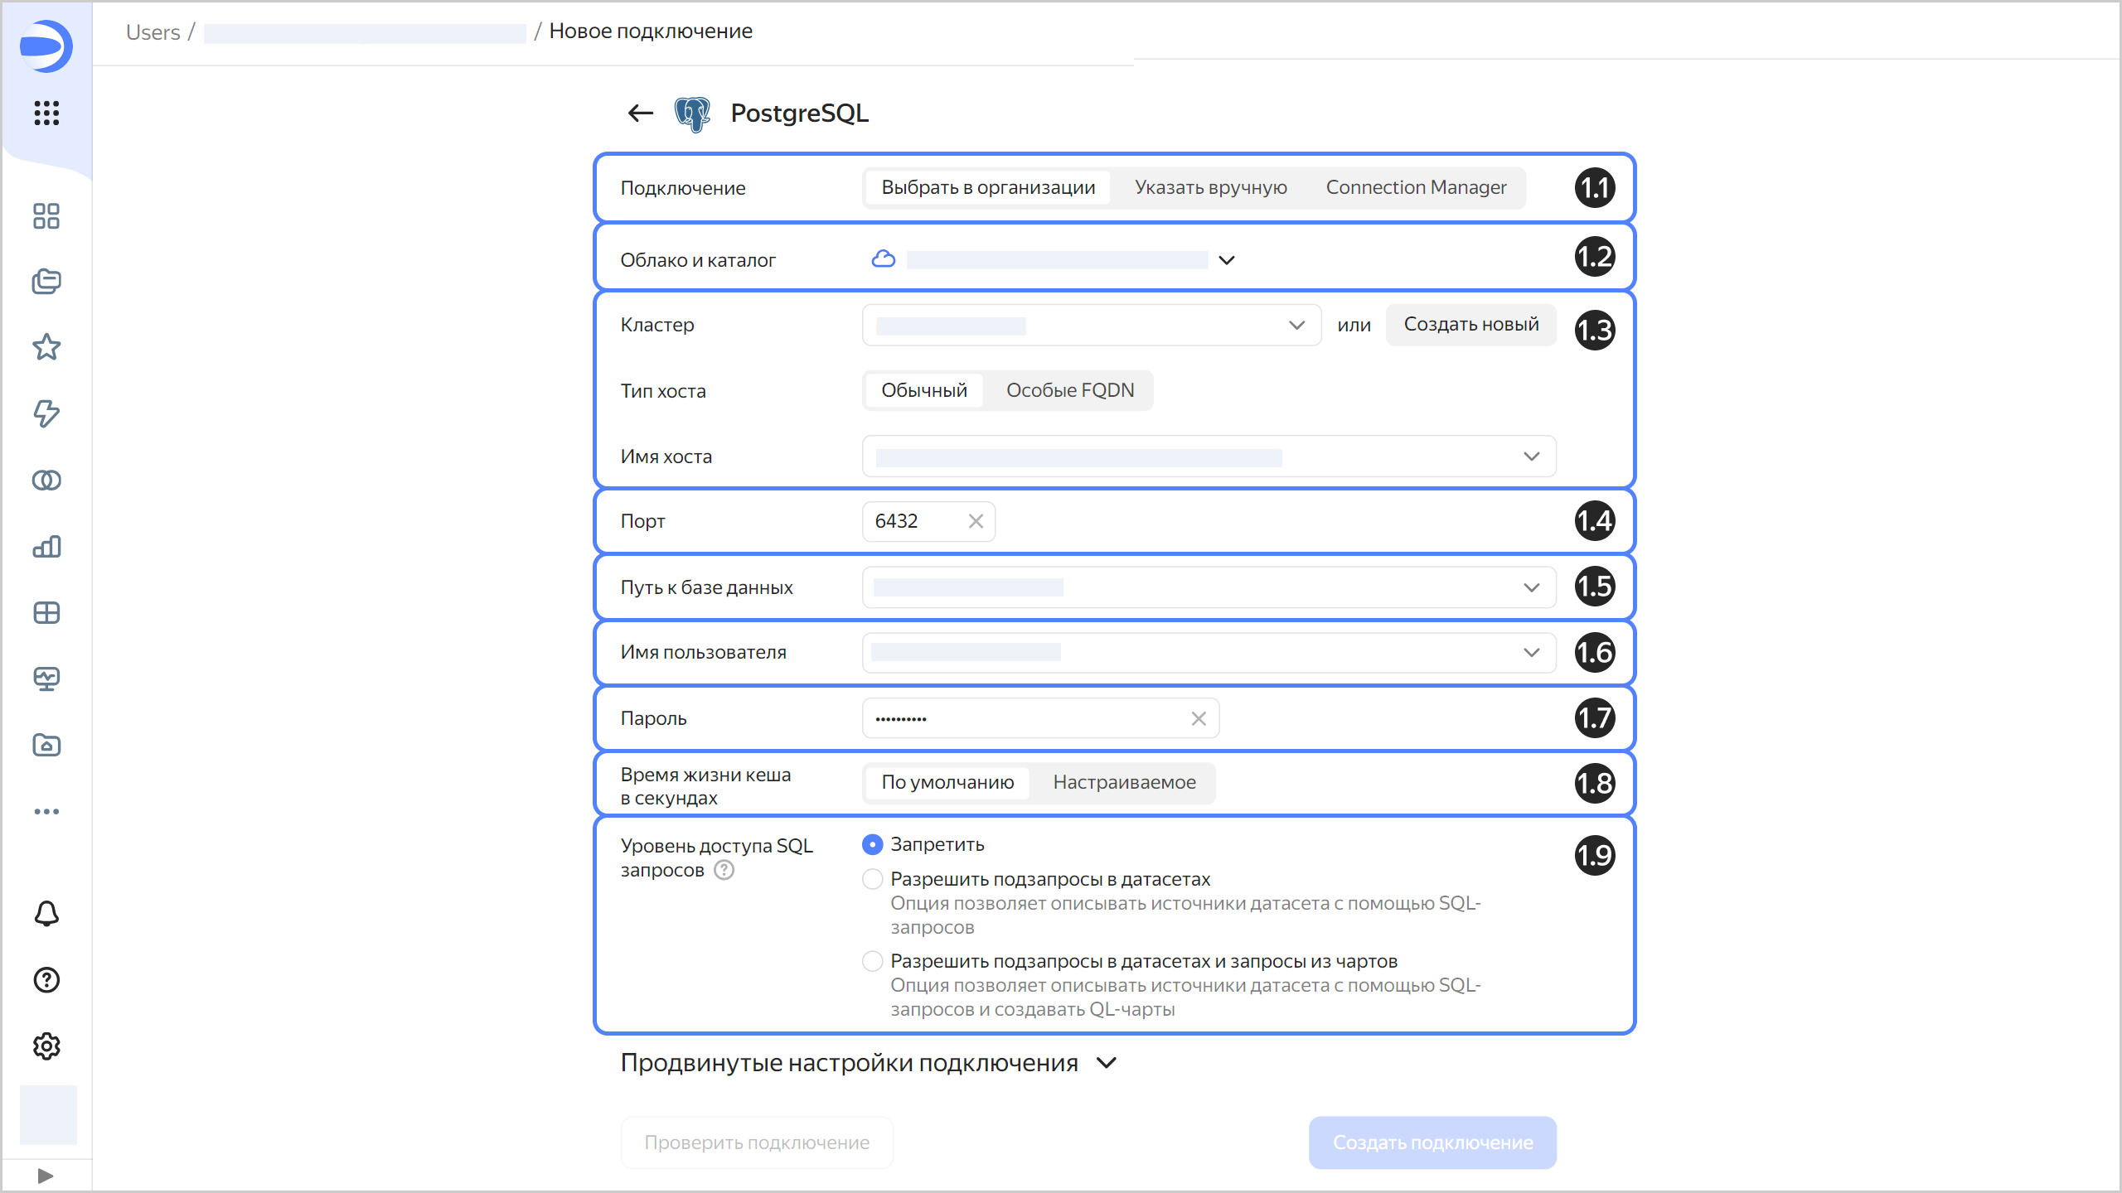Open charts bar icon in sidebar
Viewport: 2122px width, 1193px height.
click(46, 547)
